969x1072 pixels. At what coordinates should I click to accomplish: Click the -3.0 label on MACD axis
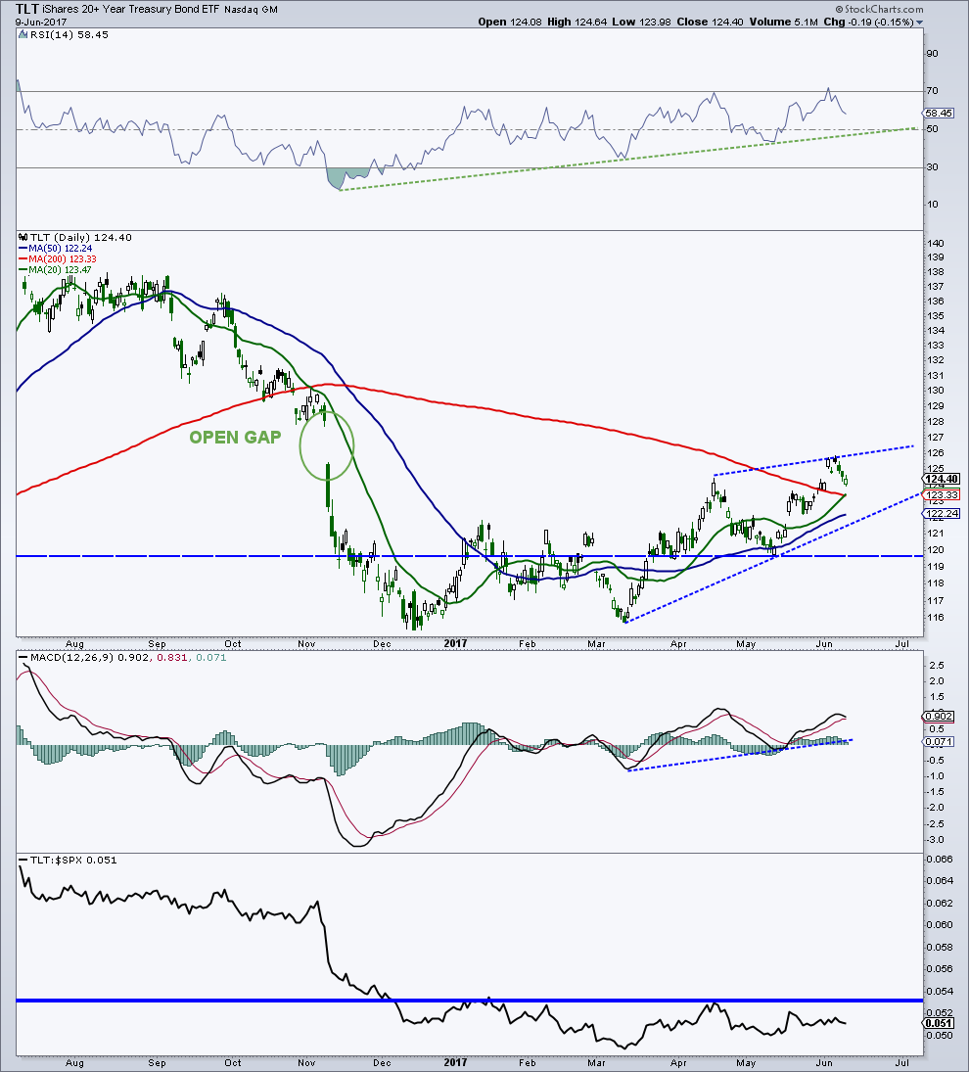936,840
